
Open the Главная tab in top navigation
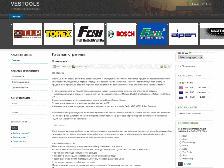point(16,17)
